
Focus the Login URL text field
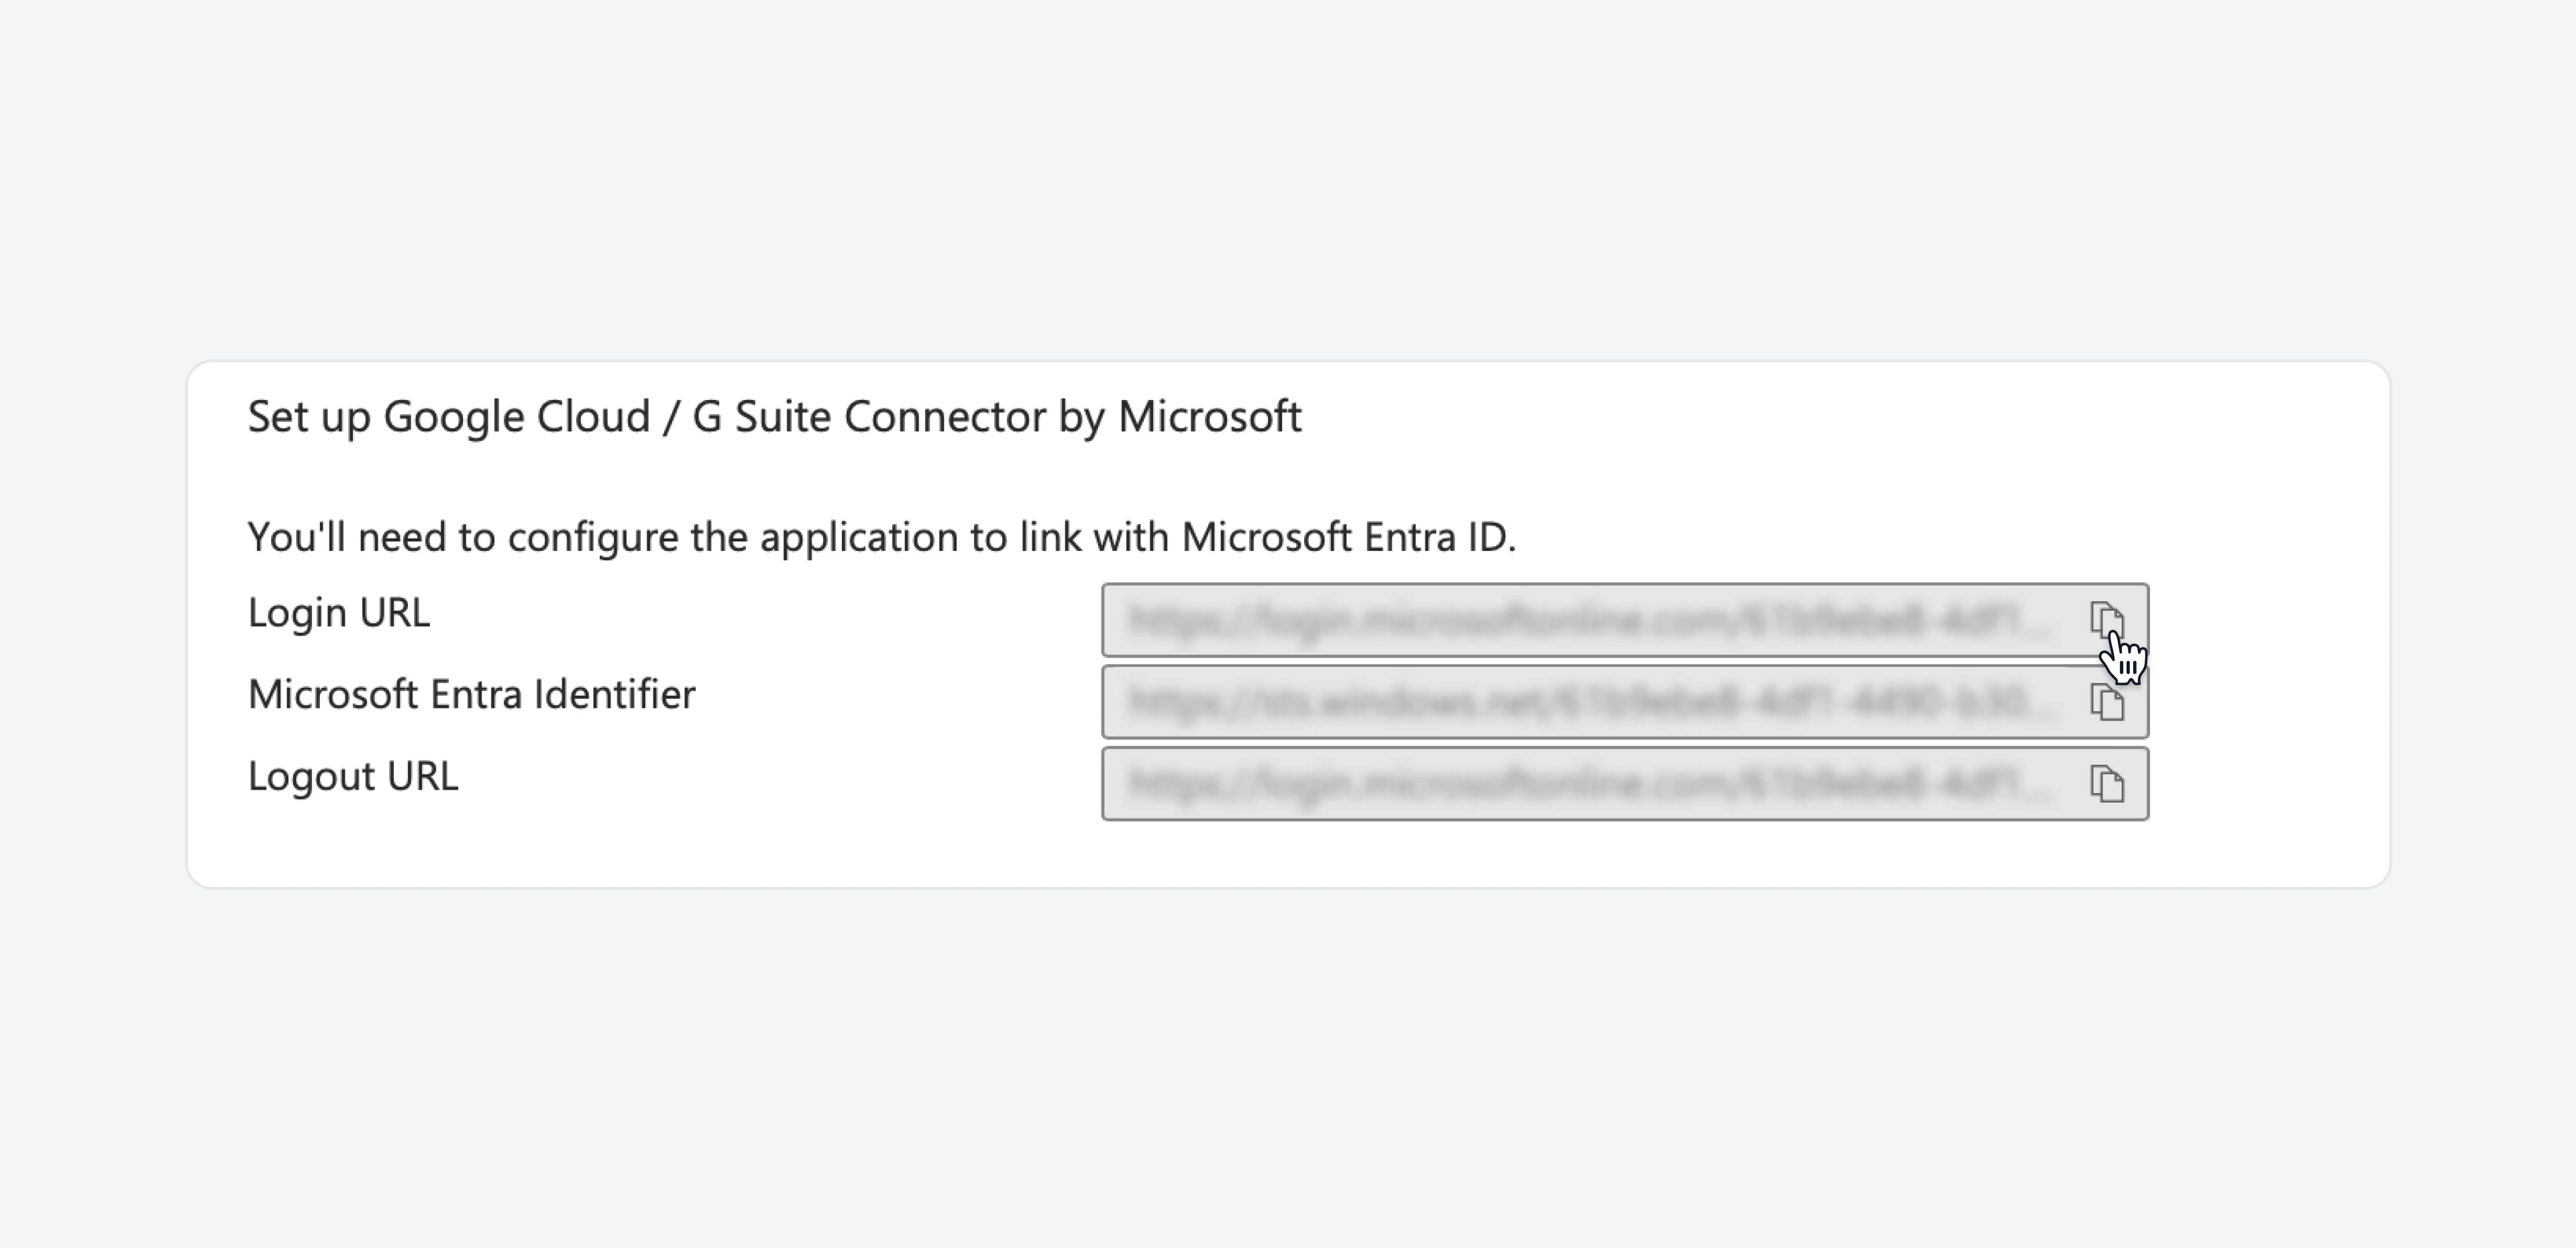click(x=1625, y=620)
